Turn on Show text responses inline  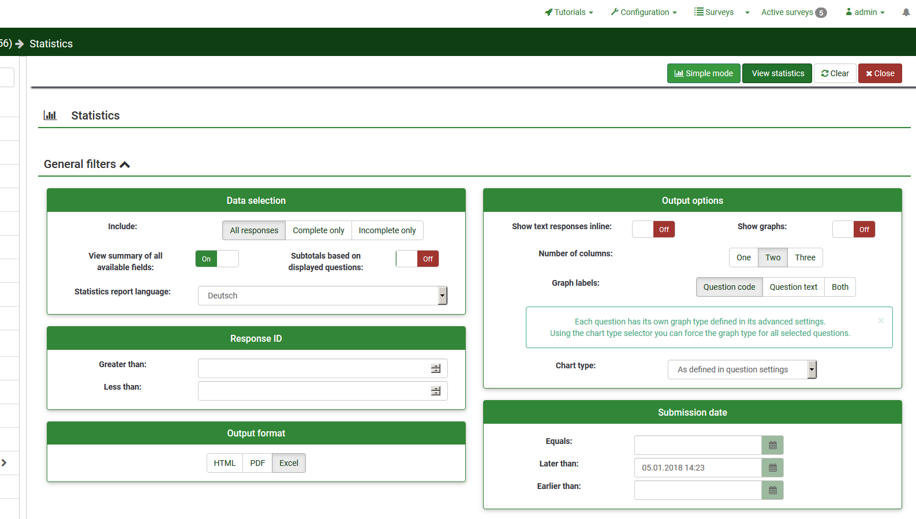(653, 229)
